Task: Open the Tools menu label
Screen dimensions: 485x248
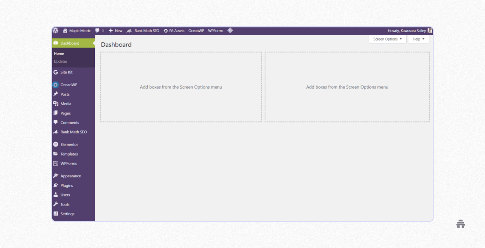Action: click(65, 204)
